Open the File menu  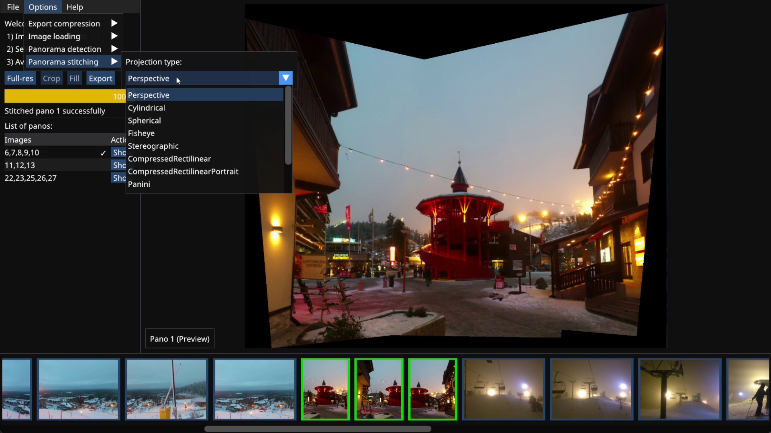[x=13, y=7]
